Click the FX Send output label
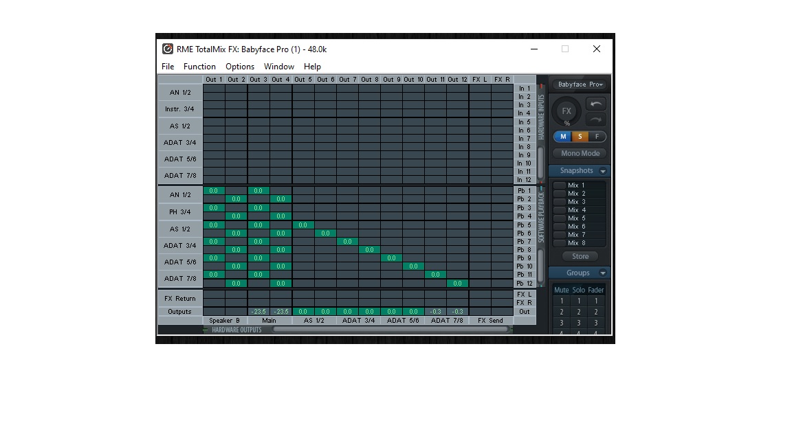Image resolution: width=792 pixels, height=445 pixels. (x=490, y=321)
